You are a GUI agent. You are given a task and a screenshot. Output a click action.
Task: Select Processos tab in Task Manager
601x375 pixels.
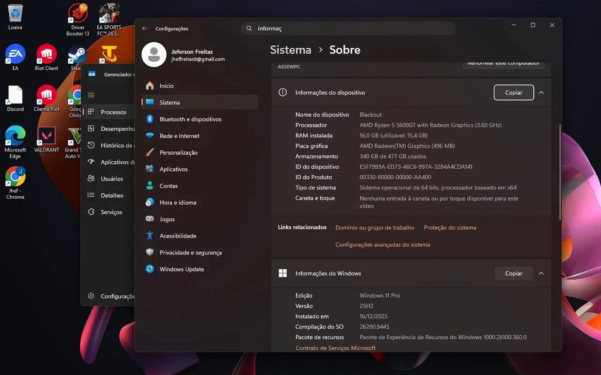(108, 112)
